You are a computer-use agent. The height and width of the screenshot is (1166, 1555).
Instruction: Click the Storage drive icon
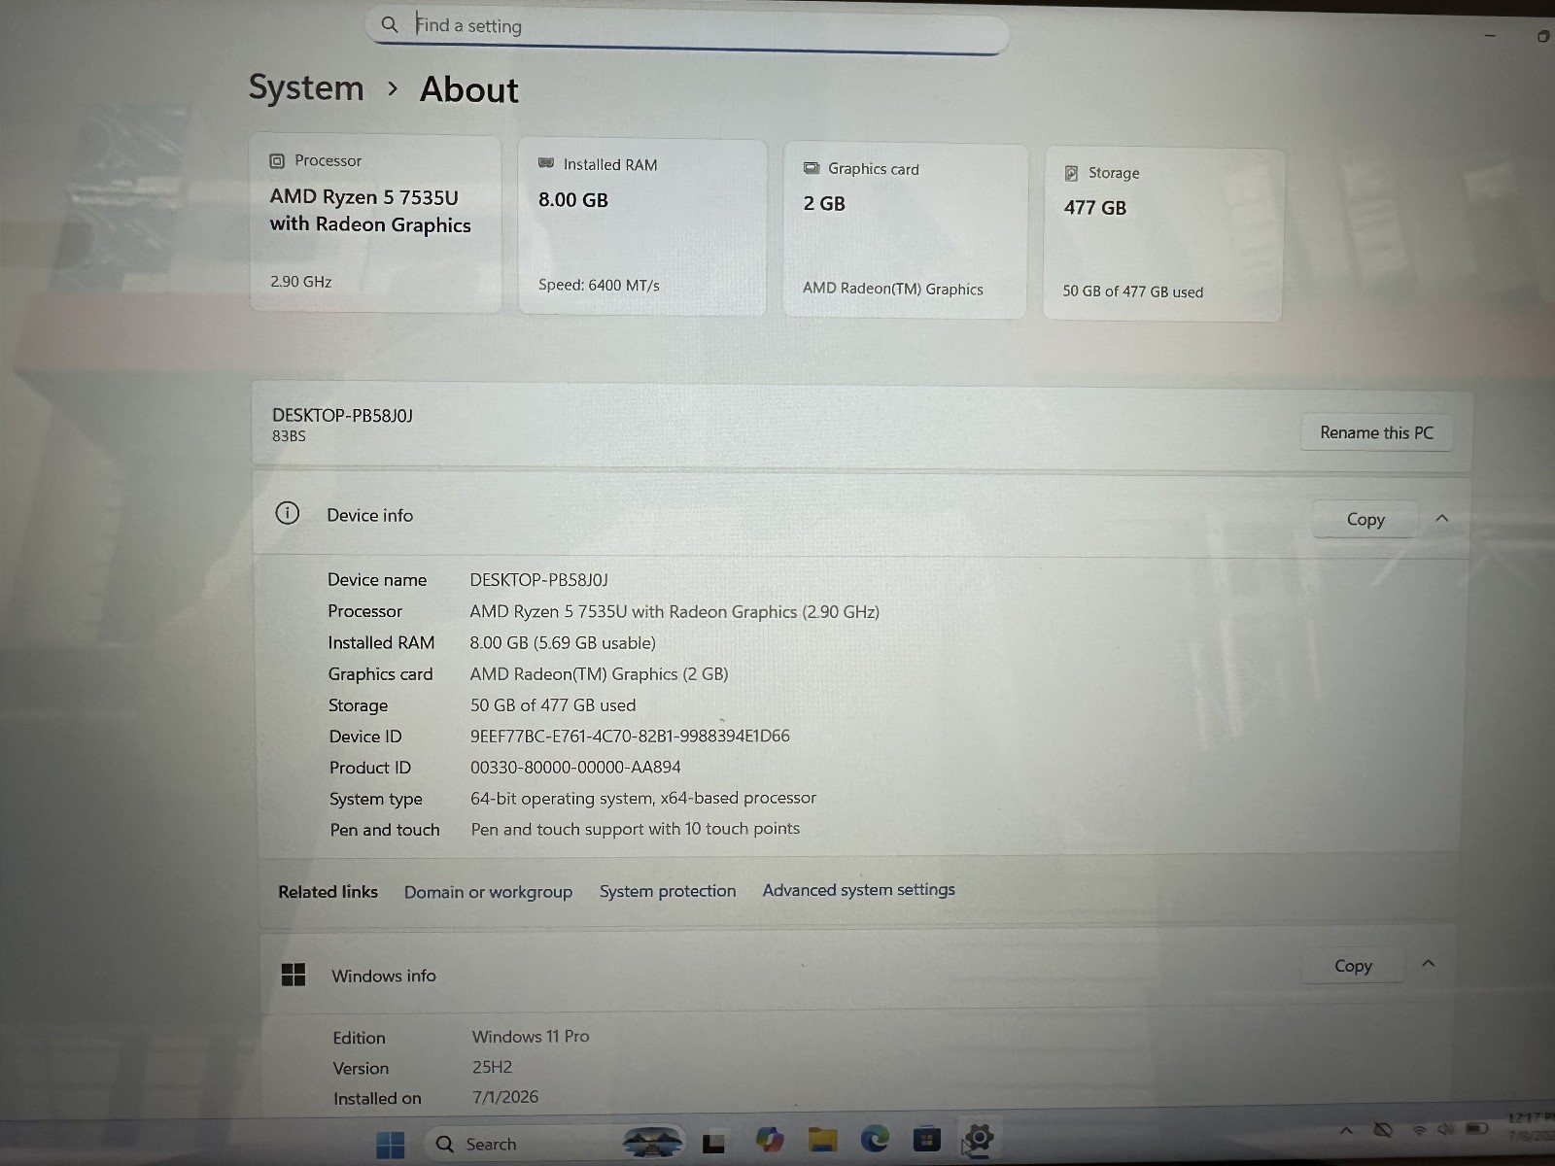[x=1071, y=173]
